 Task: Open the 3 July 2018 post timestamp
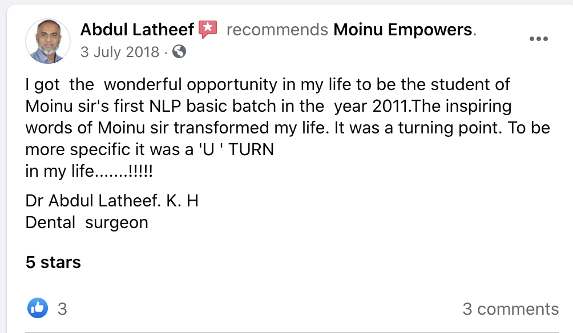(x=120, y=52)
